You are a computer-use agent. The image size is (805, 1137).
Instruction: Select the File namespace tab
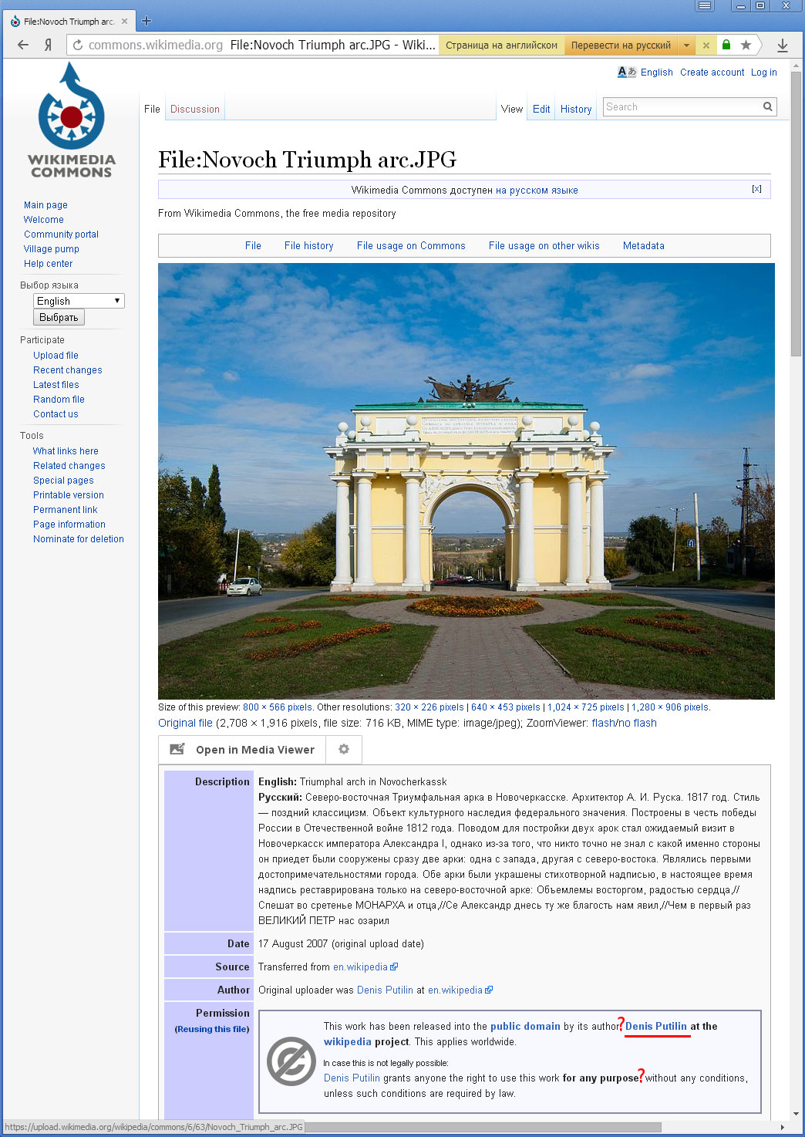pos(152,109)
